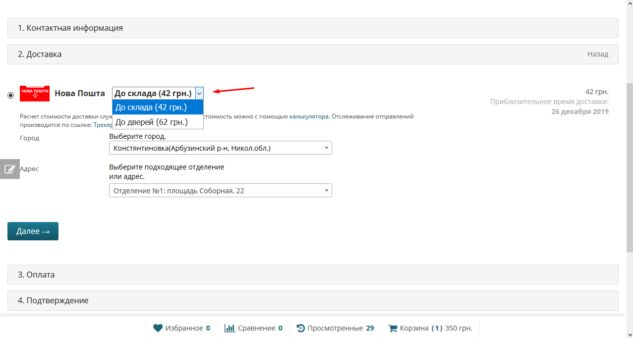Click the viewed history clock icon
This screenshot has height=338, width=633.
300,328
